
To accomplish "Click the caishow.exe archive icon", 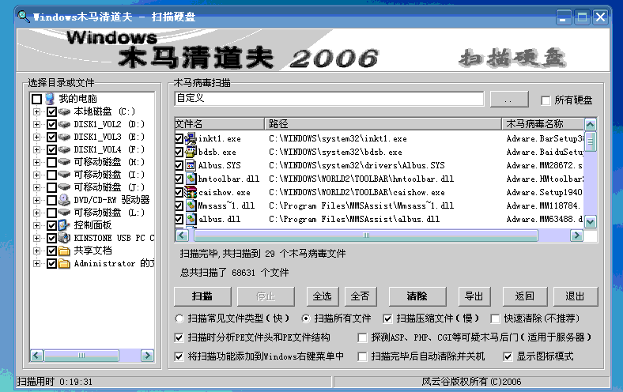I will pyautogui.click(x=191, y=192).
